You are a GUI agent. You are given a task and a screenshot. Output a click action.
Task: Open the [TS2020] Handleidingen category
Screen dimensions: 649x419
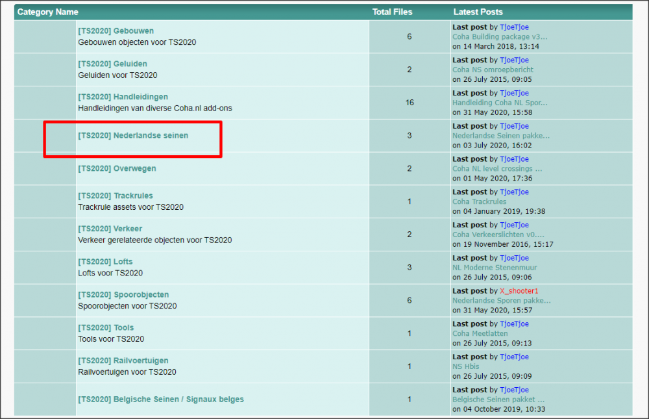(123, 97)
